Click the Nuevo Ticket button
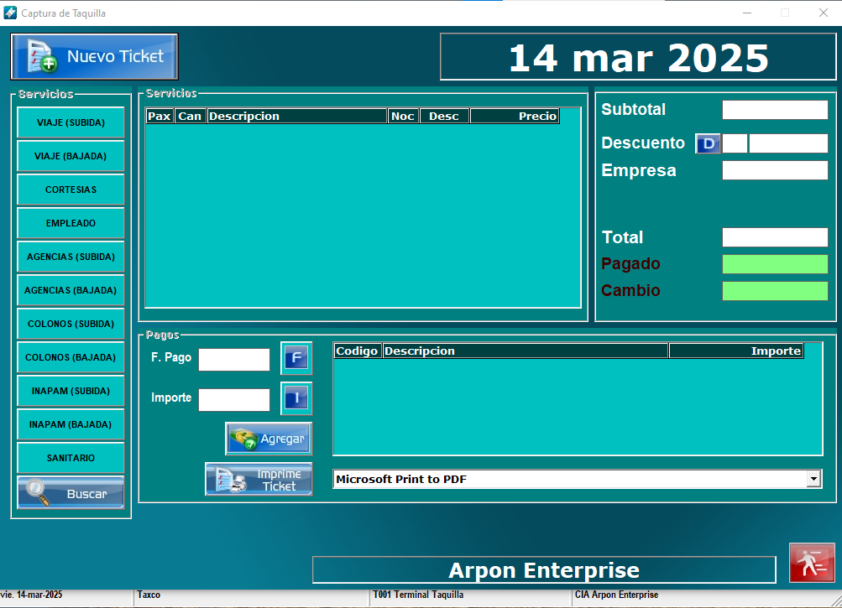Image resolution: width=842 pixels, height=608 pixels. pyautogui.click(x=94, y=57)
